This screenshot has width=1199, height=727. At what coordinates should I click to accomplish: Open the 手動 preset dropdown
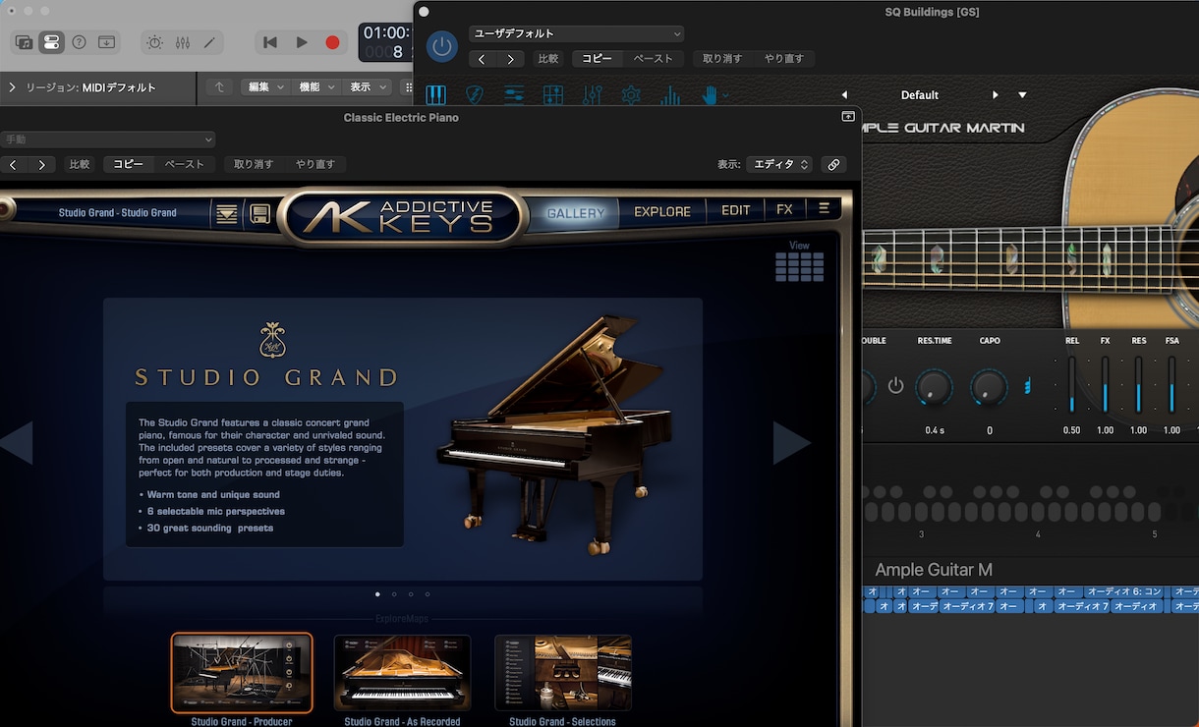pos(107,140)
